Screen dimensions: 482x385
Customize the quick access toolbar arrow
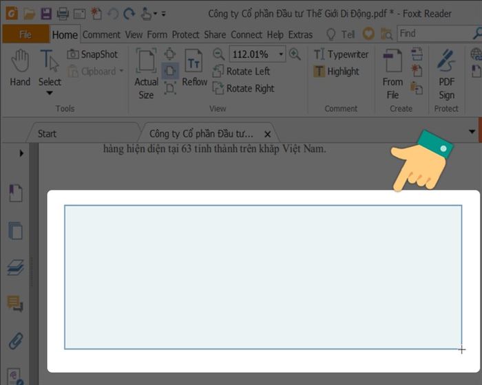pos(164,14)
